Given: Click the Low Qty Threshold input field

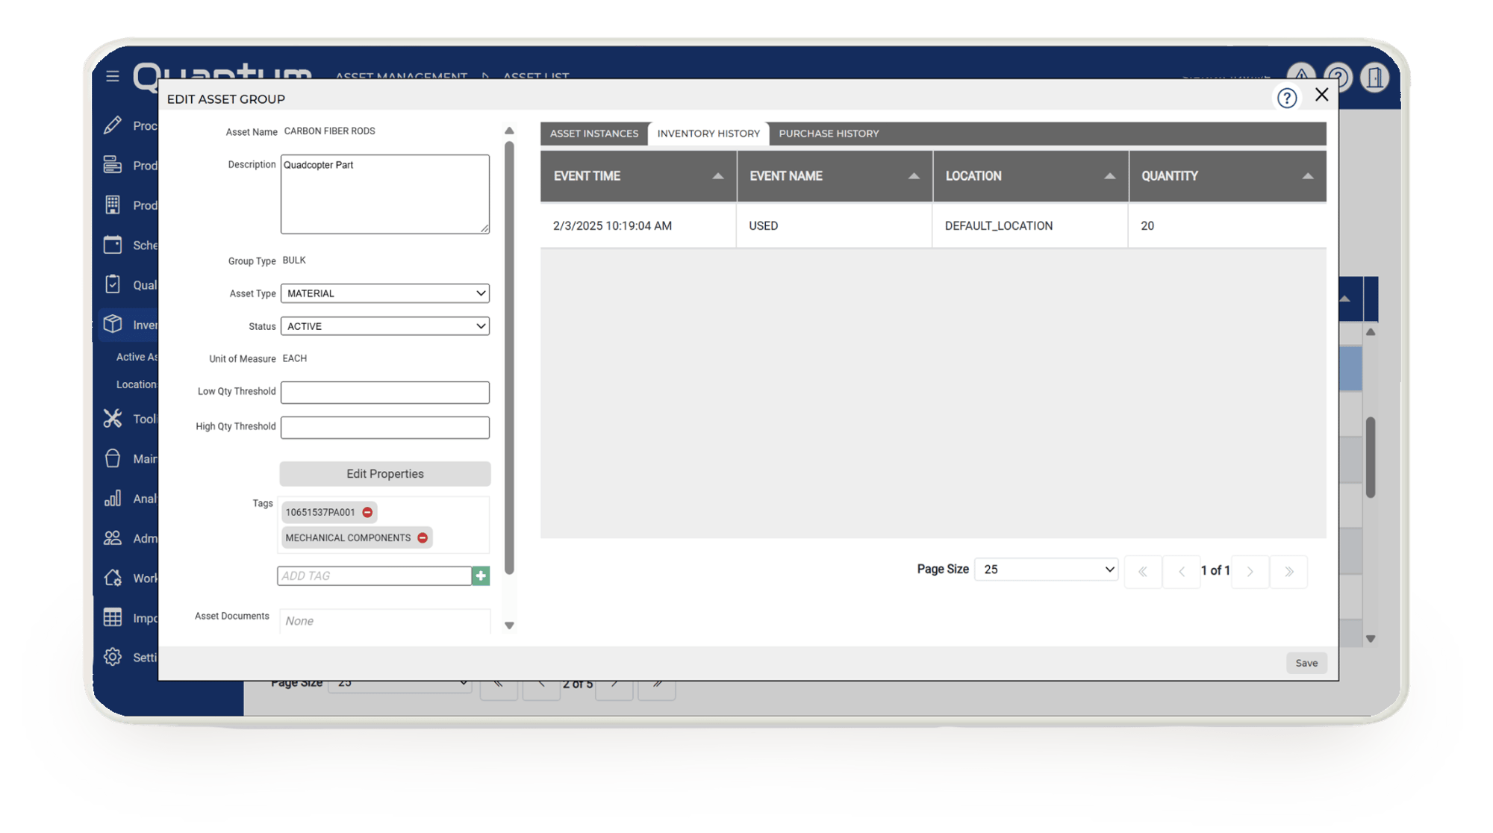Looking at the screenshot, I should [x=384, y=393].
